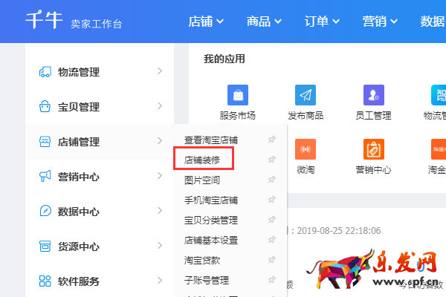Click the 物流管理 truck icon in sidebar
Image resolution: width=446 pixels, height=297 pixels.
pyautogui.click(x=45, y=72)
